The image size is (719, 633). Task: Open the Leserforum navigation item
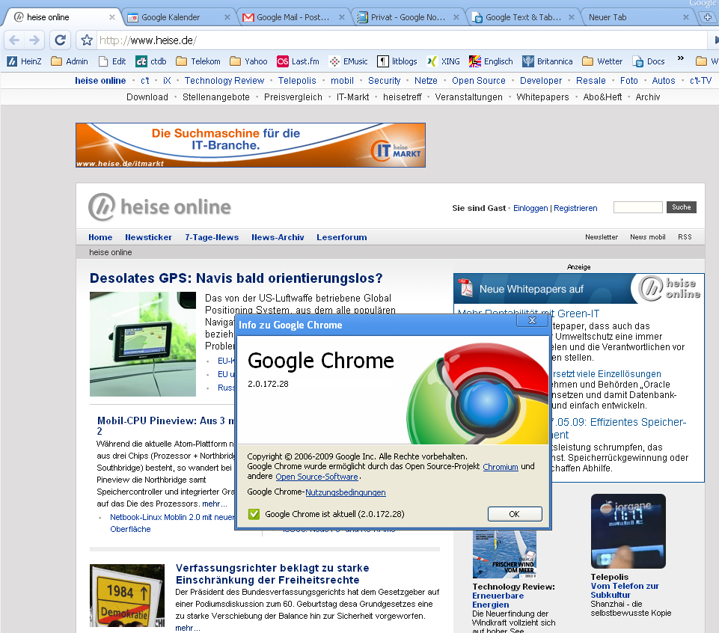[x=342, y=237]
